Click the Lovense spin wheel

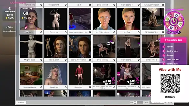(174, 22)
